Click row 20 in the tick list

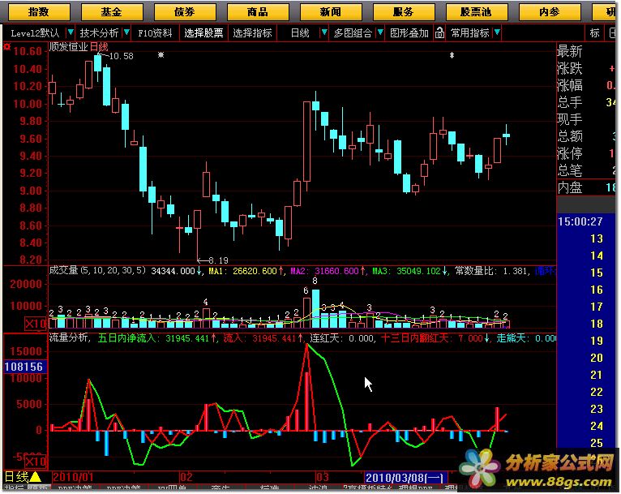coord(597,358)
